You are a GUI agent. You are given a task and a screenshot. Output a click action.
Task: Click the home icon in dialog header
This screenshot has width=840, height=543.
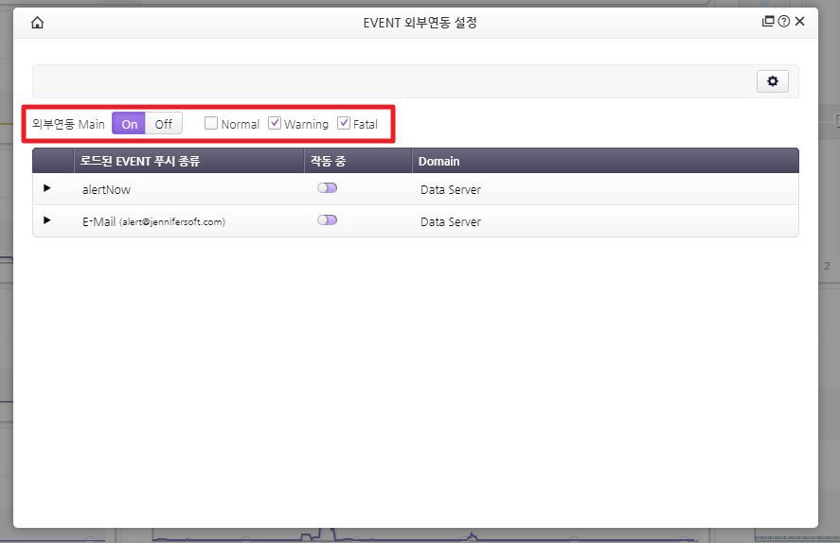point(38,23)
